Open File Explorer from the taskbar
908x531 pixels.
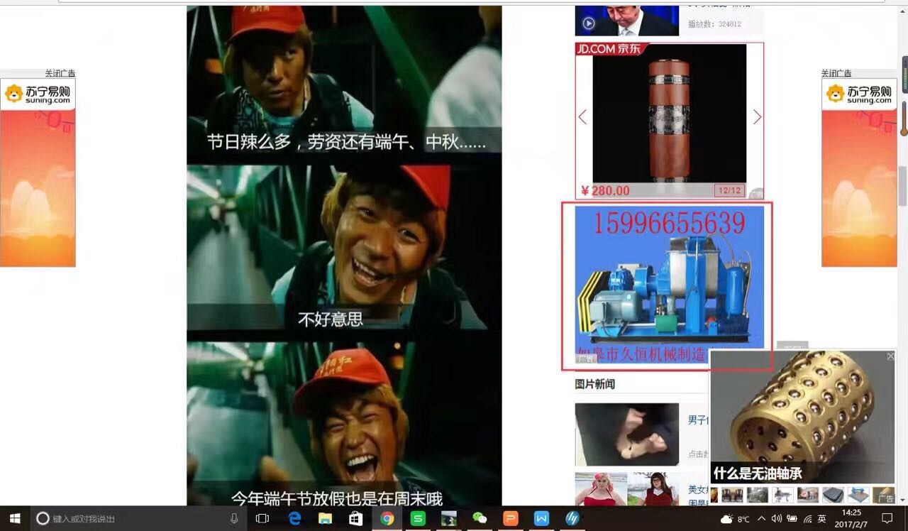click(326, 518)
